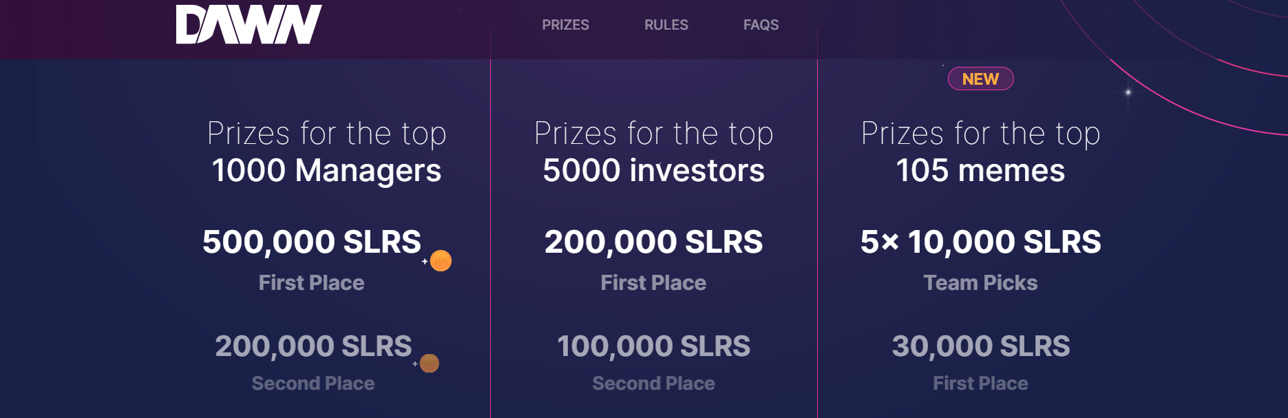The image size is (1288, 418).
Task: Click the '105 memes' heading
Action: pos(980,171)
